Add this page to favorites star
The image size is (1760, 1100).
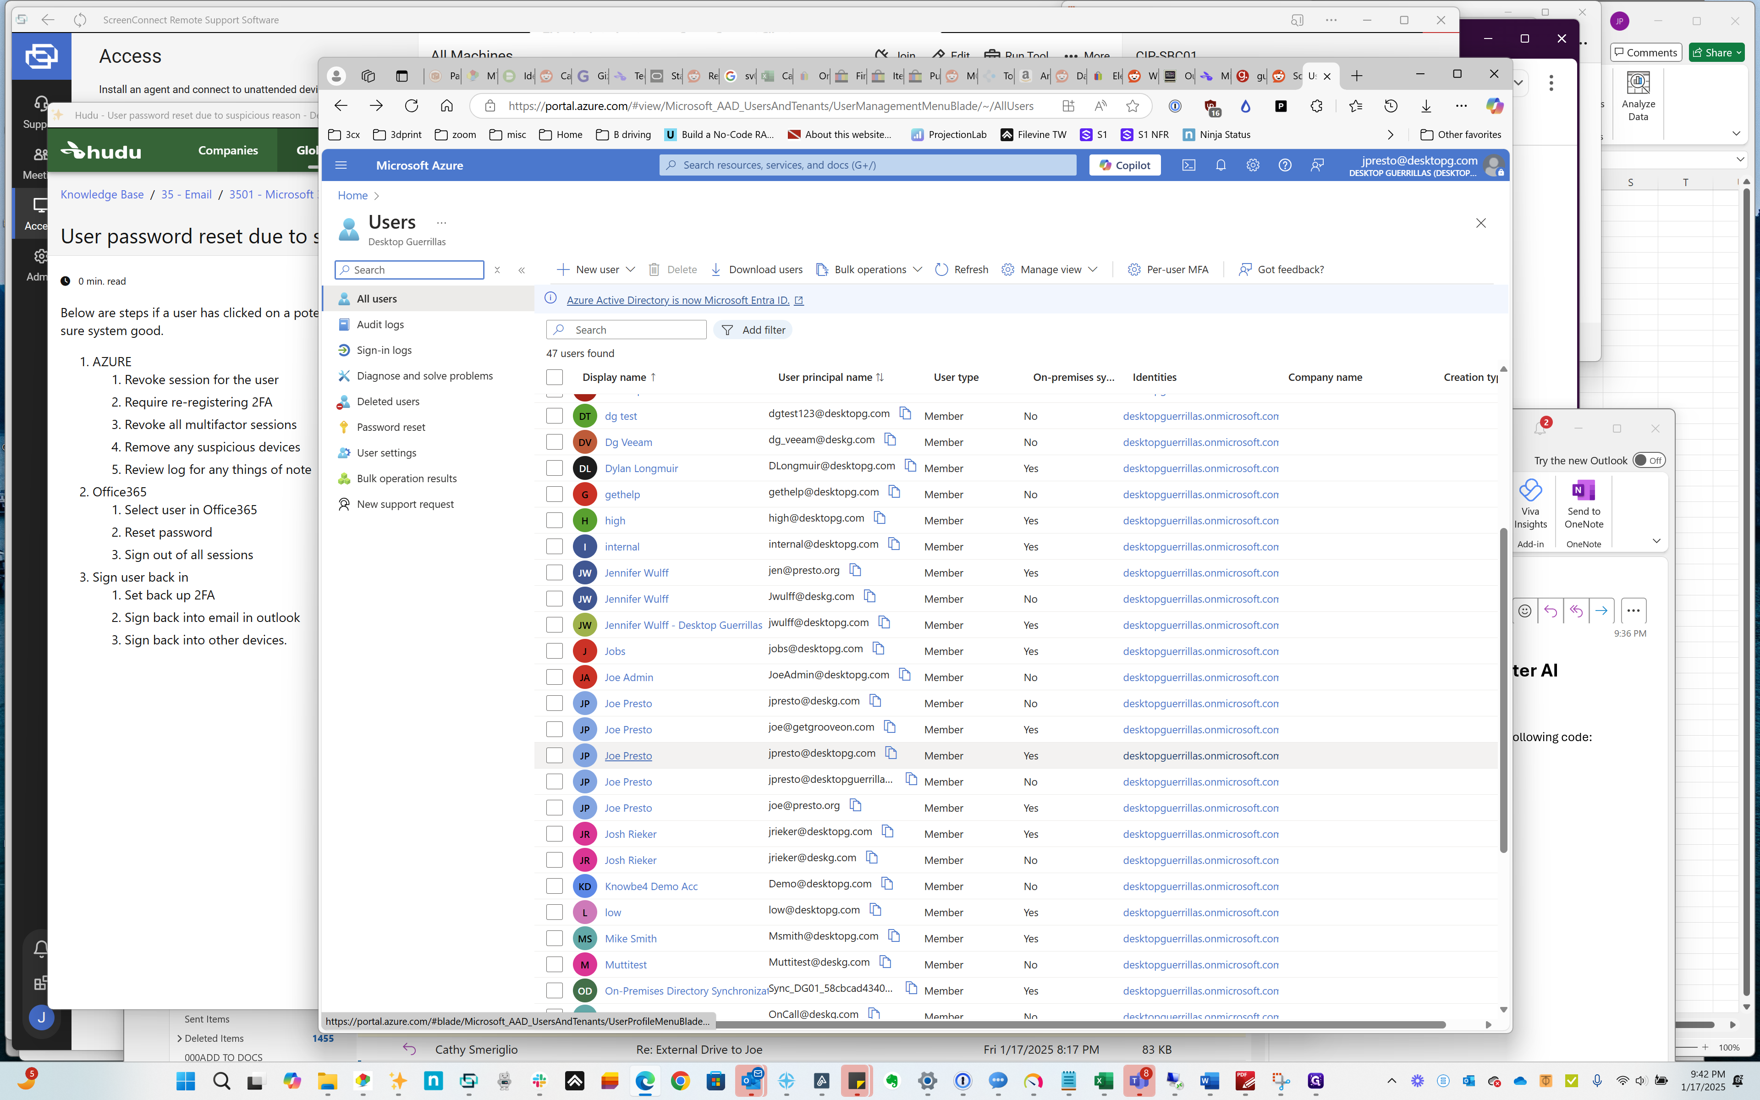click(x=1133, y=106)
